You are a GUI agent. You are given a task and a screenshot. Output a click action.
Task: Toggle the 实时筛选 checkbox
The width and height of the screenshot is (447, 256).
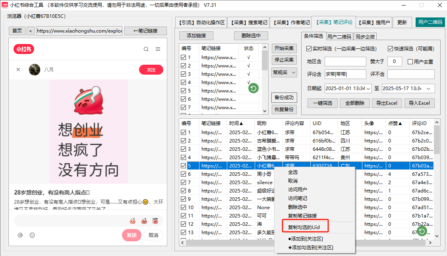point(309,49)
